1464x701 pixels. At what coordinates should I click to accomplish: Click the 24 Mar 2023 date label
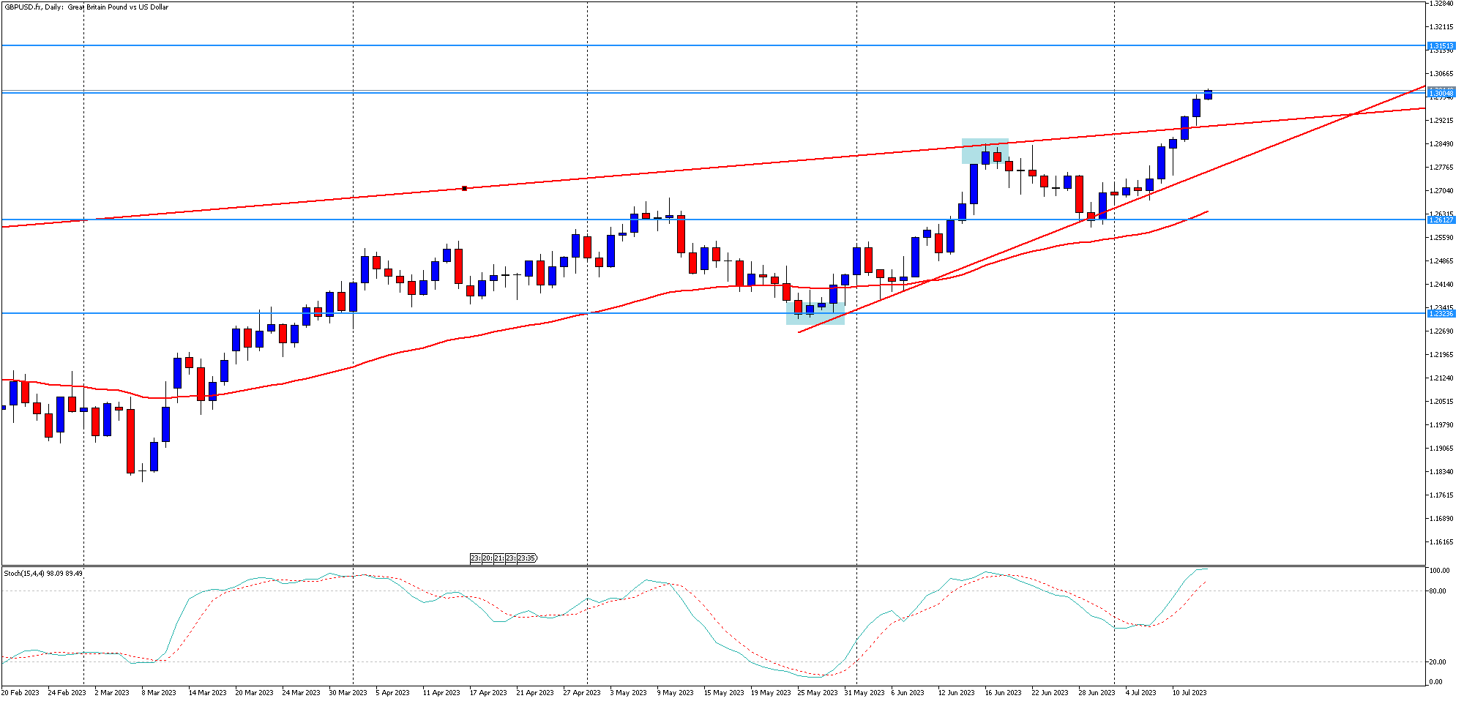pos(301,692)
